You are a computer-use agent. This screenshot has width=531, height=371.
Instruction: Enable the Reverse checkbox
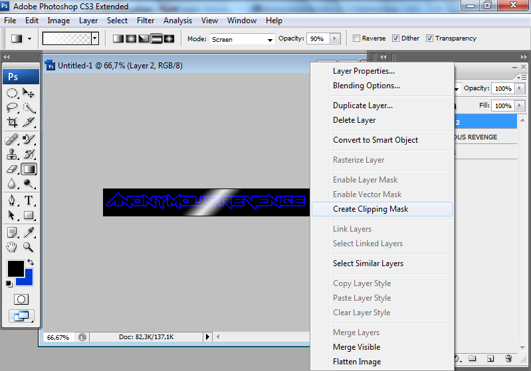pos(356,38)
